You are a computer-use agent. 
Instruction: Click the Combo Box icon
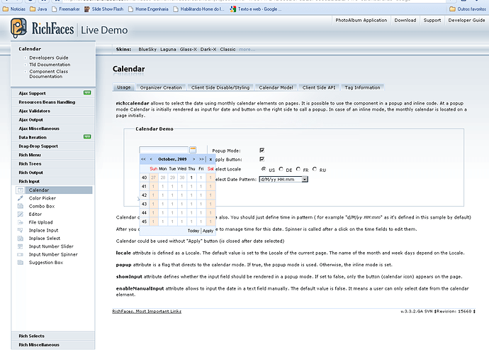pos(21,206)
